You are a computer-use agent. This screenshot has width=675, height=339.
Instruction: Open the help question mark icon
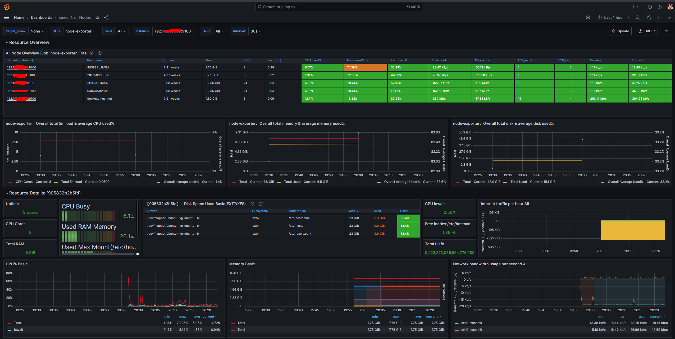click(x=650, y=7)
